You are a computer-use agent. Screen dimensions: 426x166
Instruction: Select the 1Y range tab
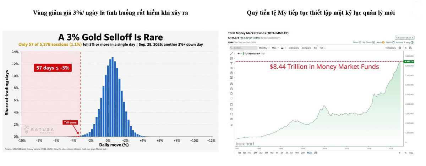[x=277, y=153]
